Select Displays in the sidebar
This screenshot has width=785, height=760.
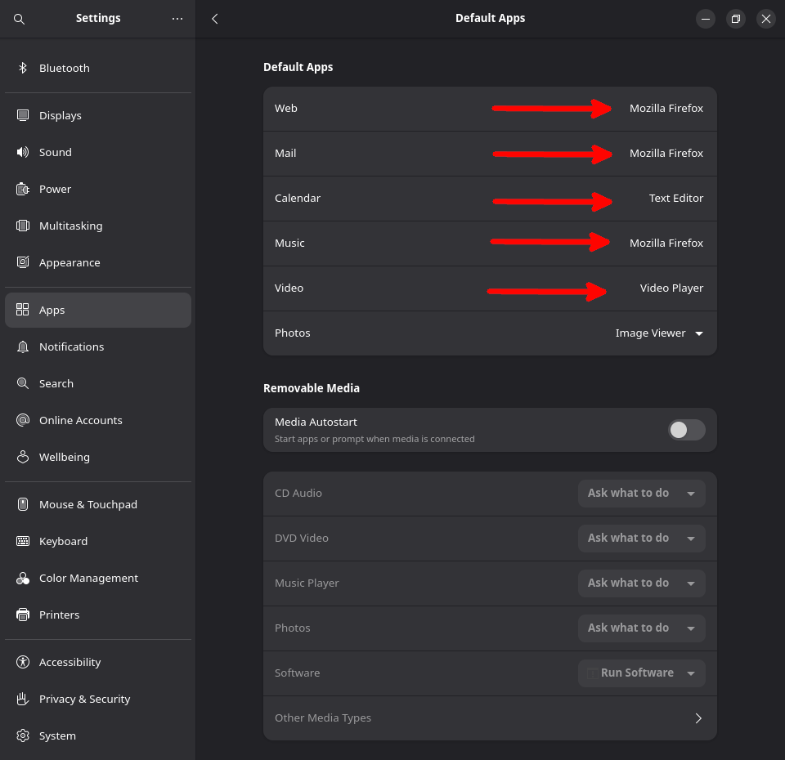[x=61, y=115]
